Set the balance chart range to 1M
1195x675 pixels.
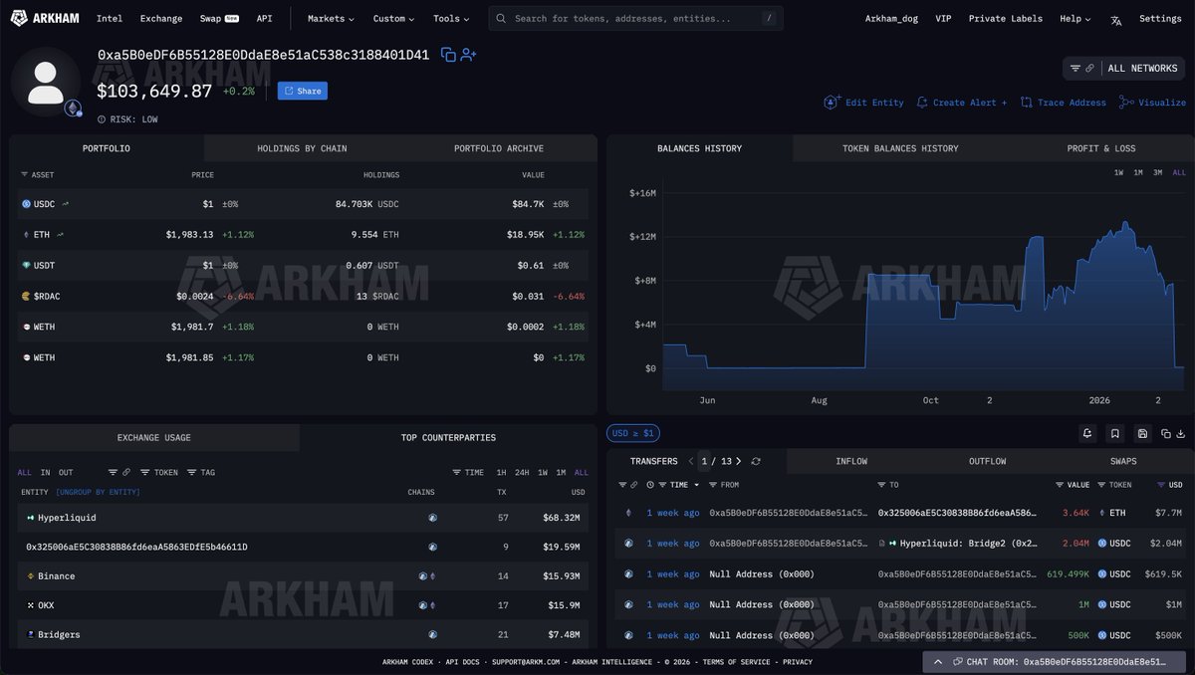pyautogui.click(x=1138, y=173)
